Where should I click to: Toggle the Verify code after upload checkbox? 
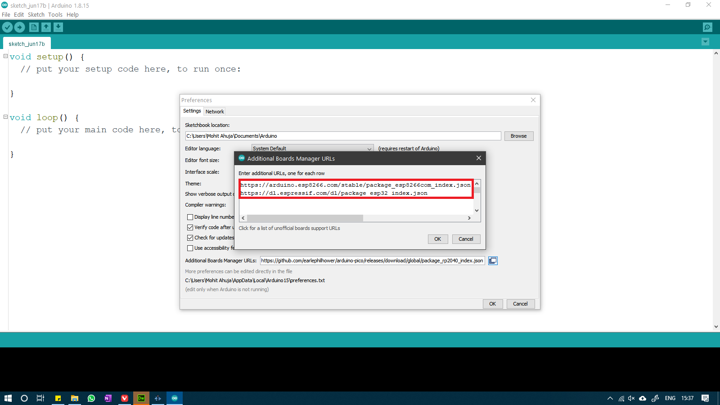pos(190,227)
